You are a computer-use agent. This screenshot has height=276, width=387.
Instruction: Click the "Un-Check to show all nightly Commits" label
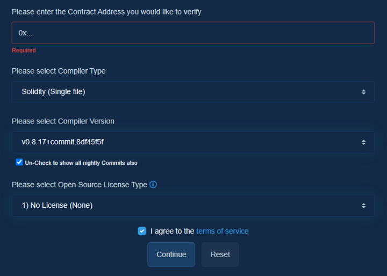tap(81, 163)
